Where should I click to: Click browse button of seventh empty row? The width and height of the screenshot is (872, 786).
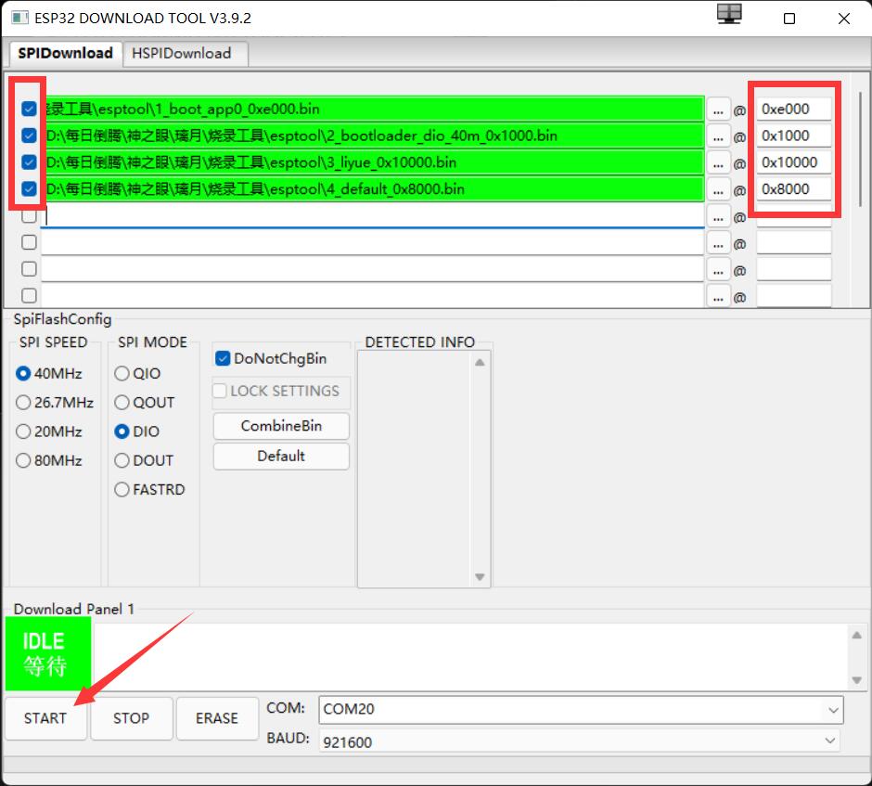point(719,269)
